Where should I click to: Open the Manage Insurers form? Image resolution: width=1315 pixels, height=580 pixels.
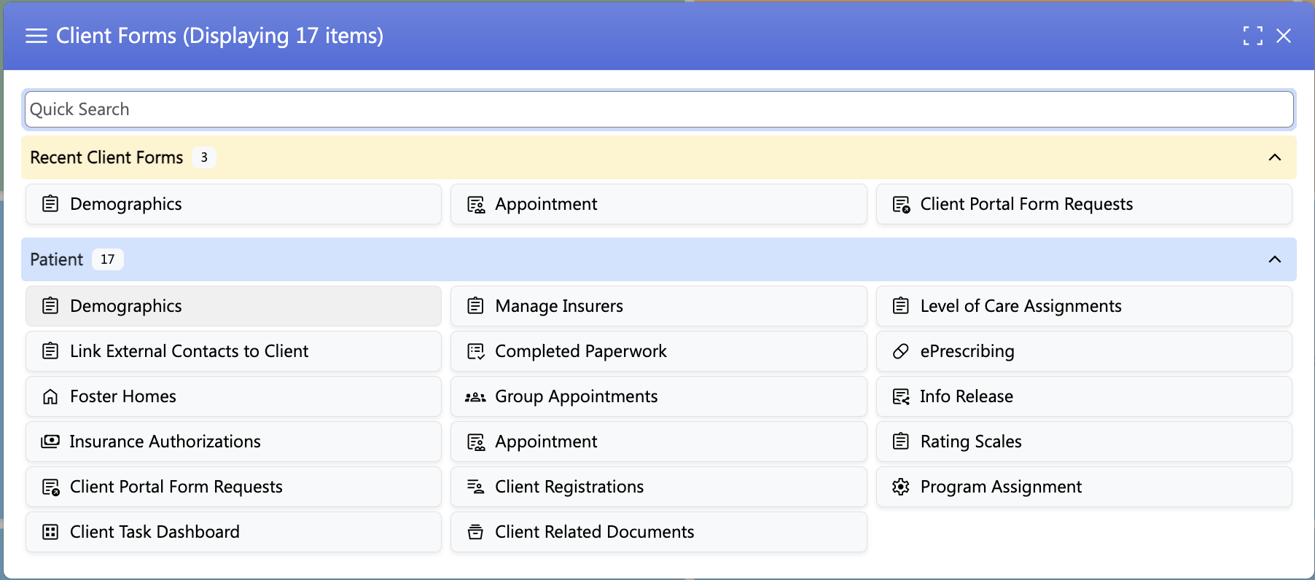[x=659, y=306]
